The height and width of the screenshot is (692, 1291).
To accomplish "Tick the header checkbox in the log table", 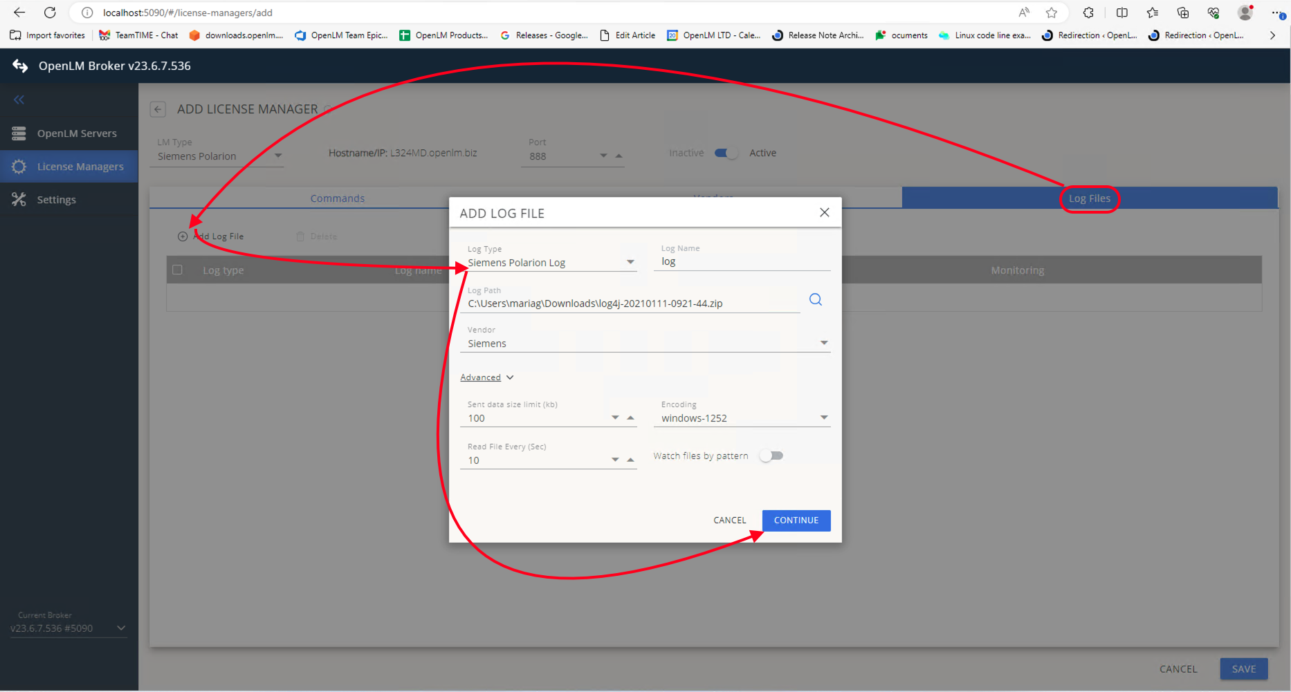I will tap(177, 270).
